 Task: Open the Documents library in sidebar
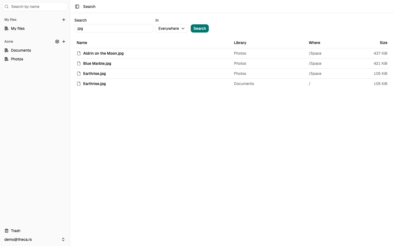point(35,50)
